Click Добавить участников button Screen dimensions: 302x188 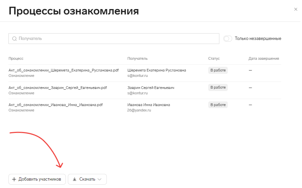click(x=37, y=179)
